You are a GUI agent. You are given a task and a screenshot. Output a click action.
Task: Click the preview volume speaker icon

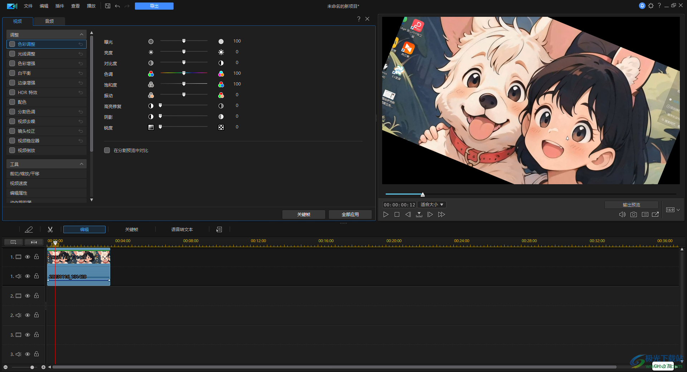tap(623, 215)
